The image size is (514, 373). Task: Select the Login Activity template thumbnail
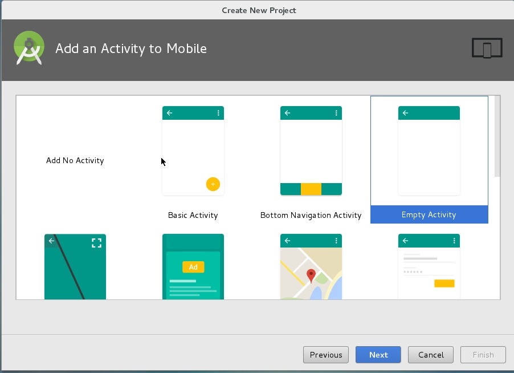[x=429, y=266]
